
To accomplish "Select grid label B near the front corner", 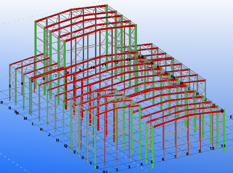I will (x=97, y=167).
